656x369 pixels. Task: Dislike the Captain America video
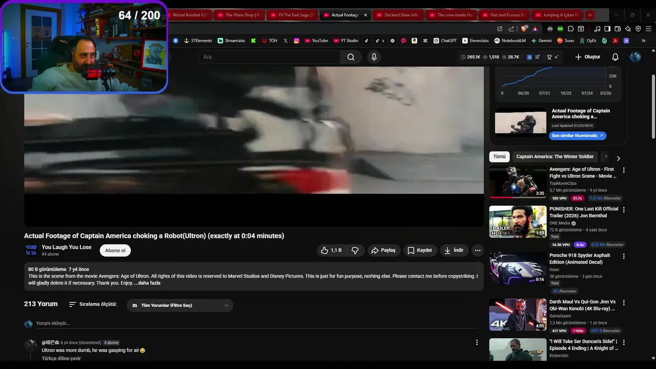[355, 250]
